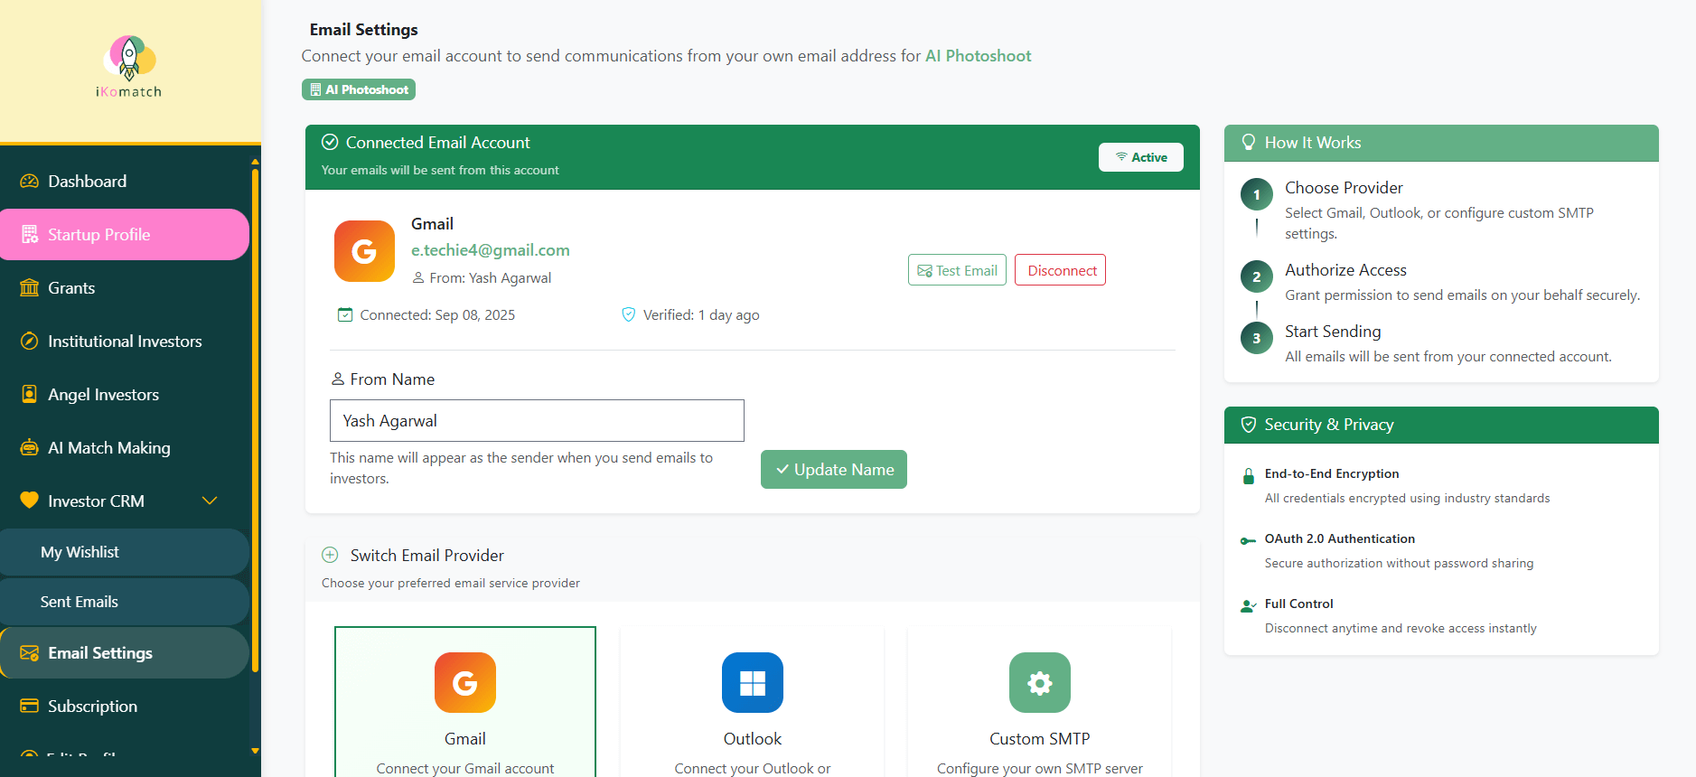Click 'From: Yash Agarwal' text
The width and height of the screenshot is (1696, 777).
491,278
